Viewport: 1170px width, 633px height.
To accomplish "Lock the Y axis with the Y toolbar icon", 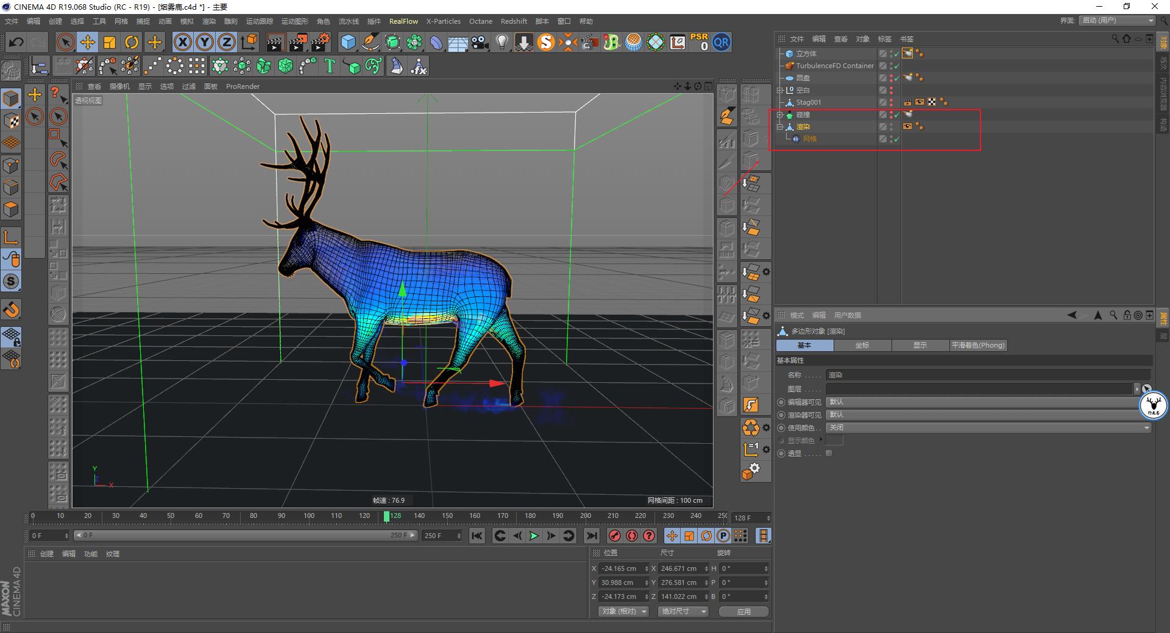I will click(204, 42).
